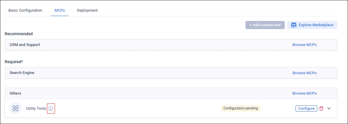Open the Basic Configuration tab
The image size is (348, 124).
(x=25, y=10)
